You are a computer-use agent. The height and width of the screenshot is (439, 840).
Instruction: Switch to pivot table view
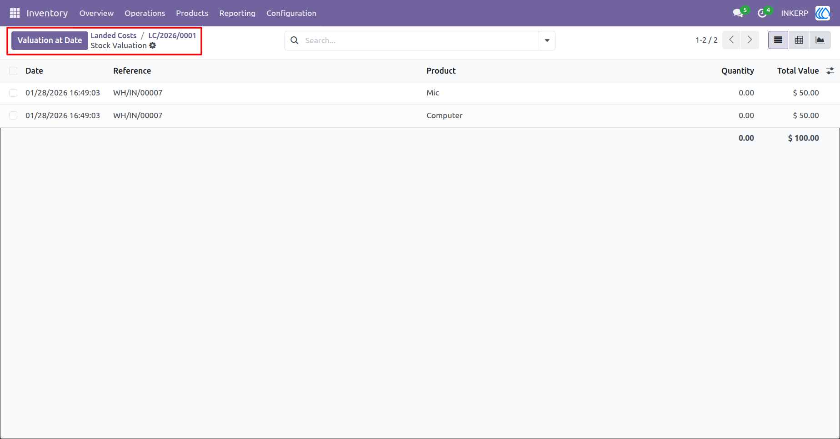pyautogui.click(x=799, y=40)
